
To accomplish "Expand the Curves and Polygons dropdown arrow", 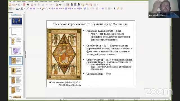I will [x=45, y=9].
